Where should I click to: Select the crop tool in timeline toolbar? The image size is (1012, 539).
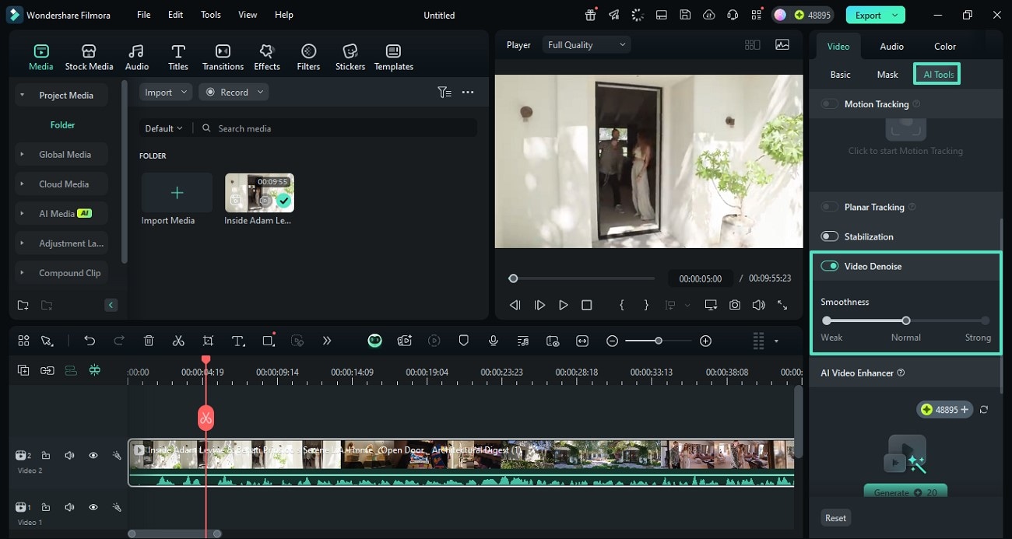208,341
